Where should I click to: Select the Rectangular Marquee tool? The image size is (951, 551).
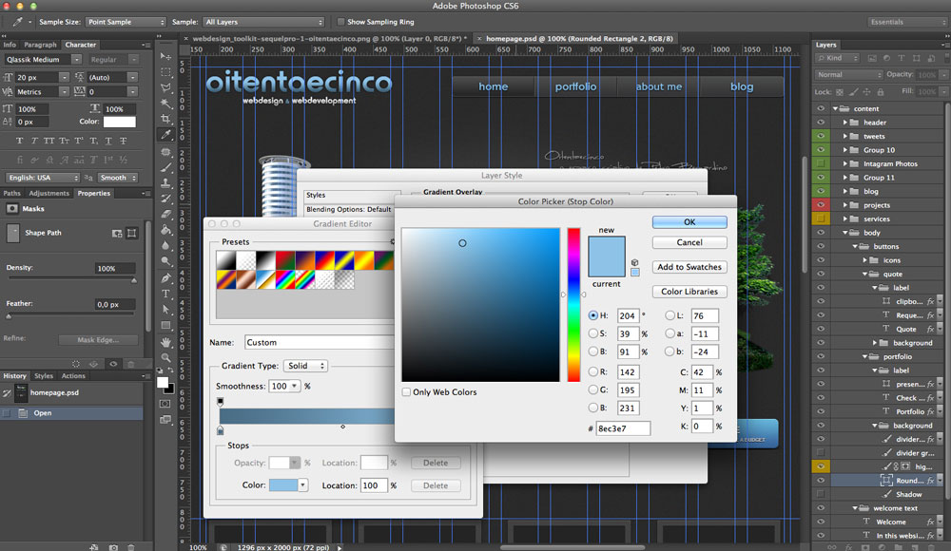click(x=165, y=72)
